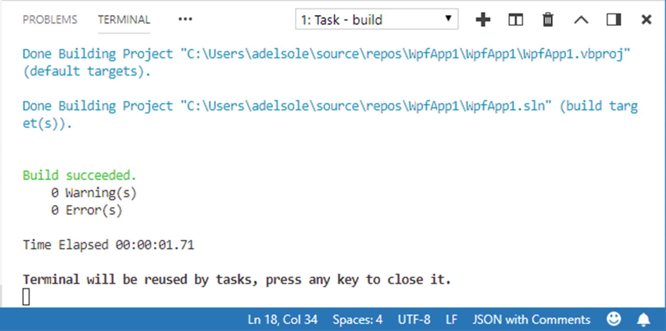Select the TERMINAL tab
This screenshot has width=666, height=331.
(124, 20)
